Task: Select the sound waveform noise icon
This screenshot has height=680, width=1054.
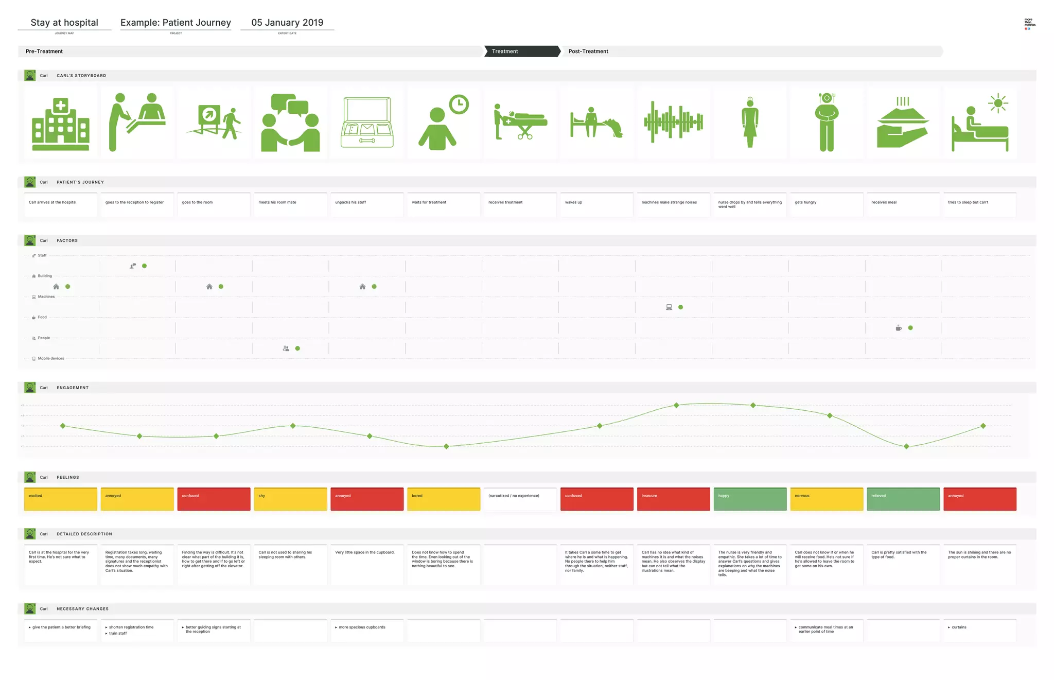Action: click(x=674, y=122)
